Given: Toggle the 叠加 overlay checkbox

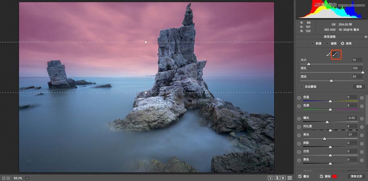Looking at the screenshot, I should tap(300, 177).
